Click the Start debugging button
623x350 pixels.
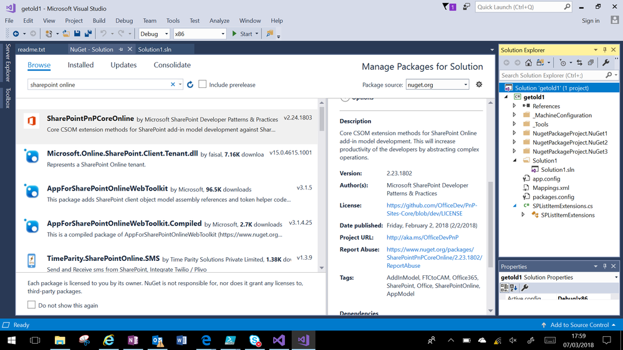[242, 34]
